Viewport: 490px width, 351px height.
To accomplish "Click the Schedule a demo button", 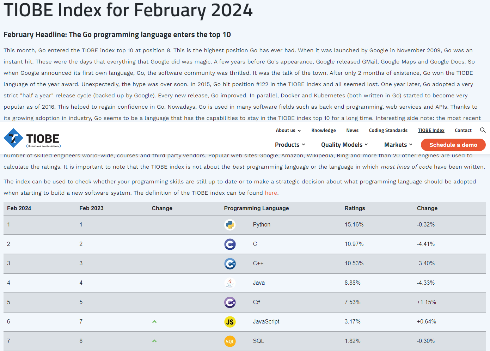I will [453, 145].
